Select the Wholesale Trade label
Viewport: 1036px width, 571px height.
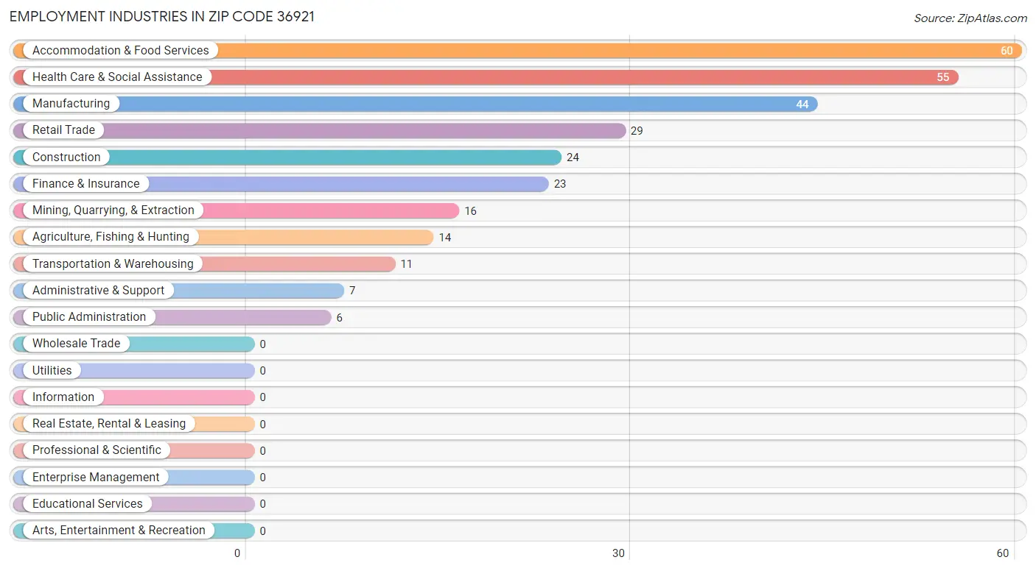pos(76,343)
